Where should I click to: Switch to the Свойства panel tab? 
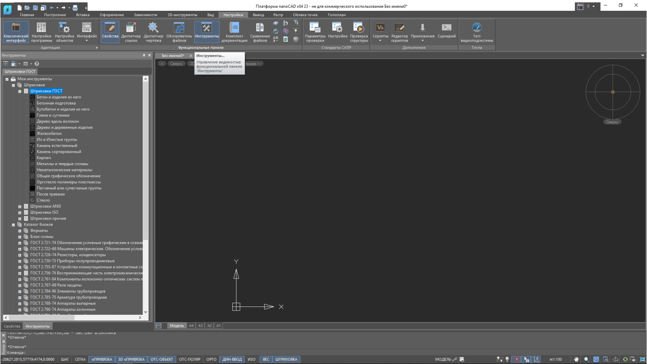[12, 326]
